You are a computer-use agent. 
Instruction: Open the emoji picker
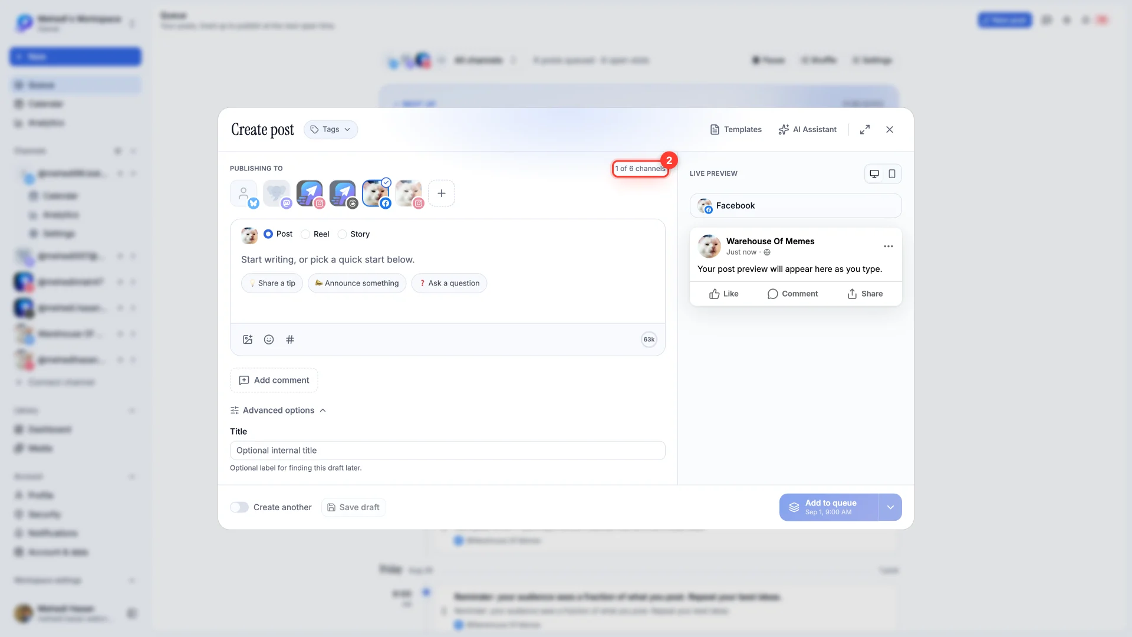(269, 340)
